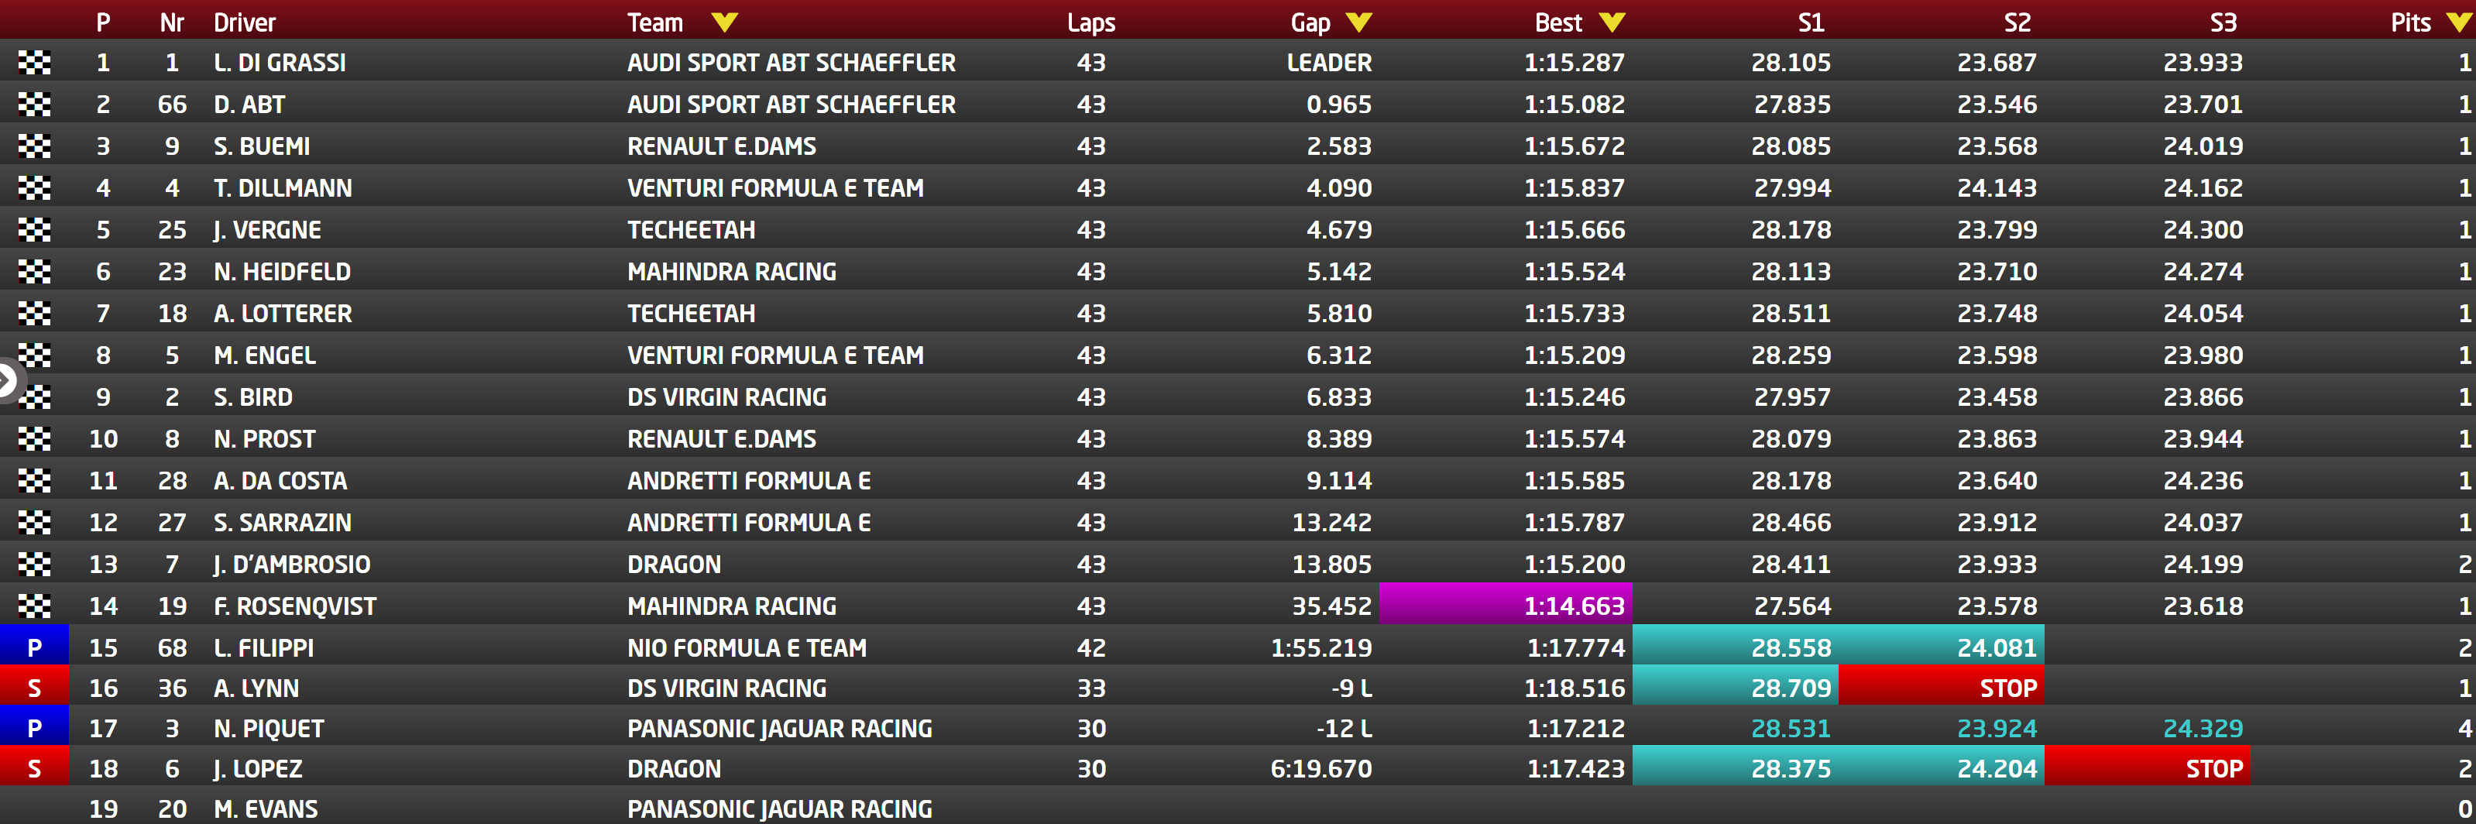
Task: Select driver name M. ENGEL
Action: pyautogui.click(x=264, y=355)
